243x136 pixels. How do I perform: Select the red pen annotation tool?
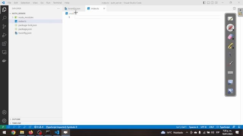pos(230,28)
